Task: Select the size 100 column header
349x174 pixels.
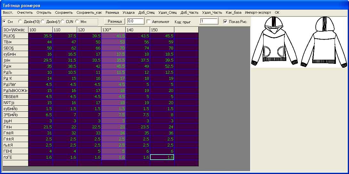Action: pyautogui.click(x=41, y=30)
